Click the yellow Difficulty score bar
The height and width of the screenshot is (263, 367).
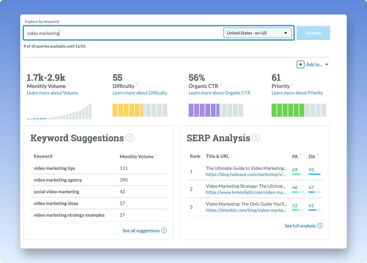[x=140, y=110]
